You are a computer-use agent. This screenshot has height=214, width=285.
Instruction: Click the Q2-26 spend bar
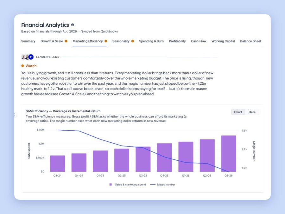click(x=207, y=156)
